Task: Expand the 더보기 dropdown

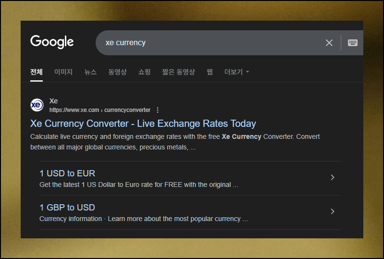Action: 236,72
